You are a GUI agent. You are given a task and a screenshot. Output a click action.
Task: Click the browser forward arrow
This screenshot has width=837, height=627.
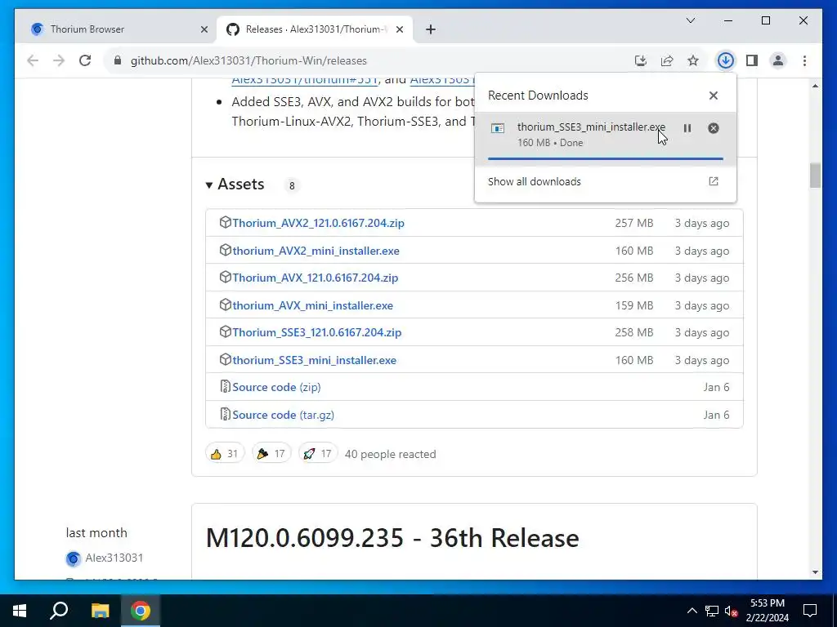59,60
